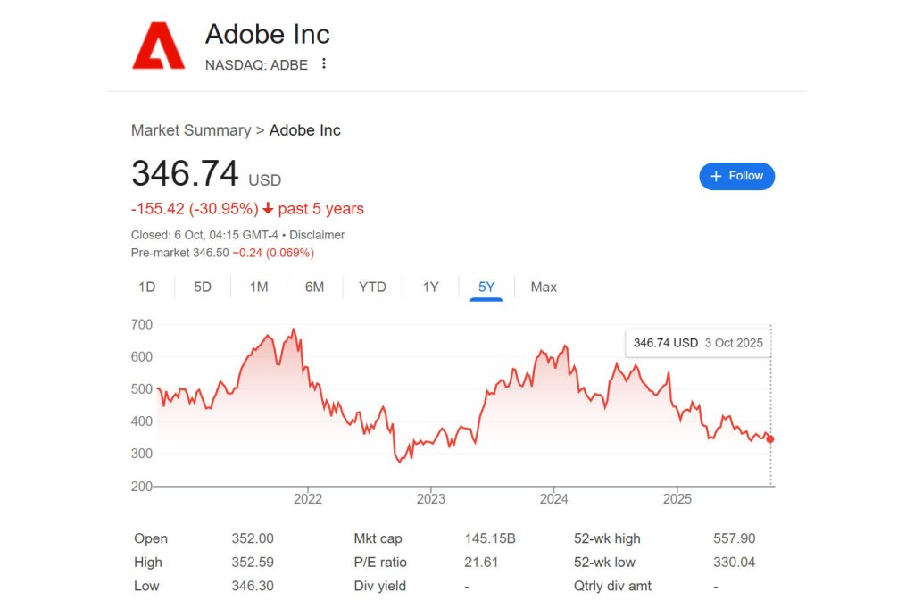
Task: Click the Adobe logo icon
Action: tap(159, 46)
